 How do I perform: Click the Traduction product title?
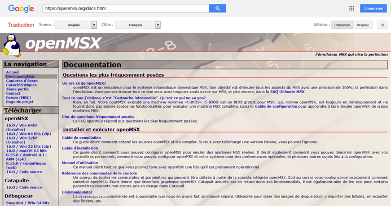21,25
